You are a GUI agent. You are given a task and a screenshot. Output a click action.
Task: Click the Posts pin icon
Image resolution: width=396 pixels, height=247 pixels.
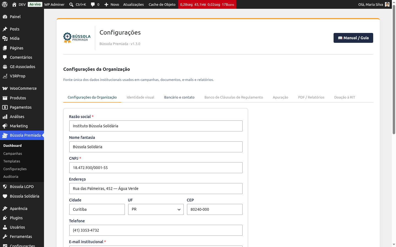[5, 29]
